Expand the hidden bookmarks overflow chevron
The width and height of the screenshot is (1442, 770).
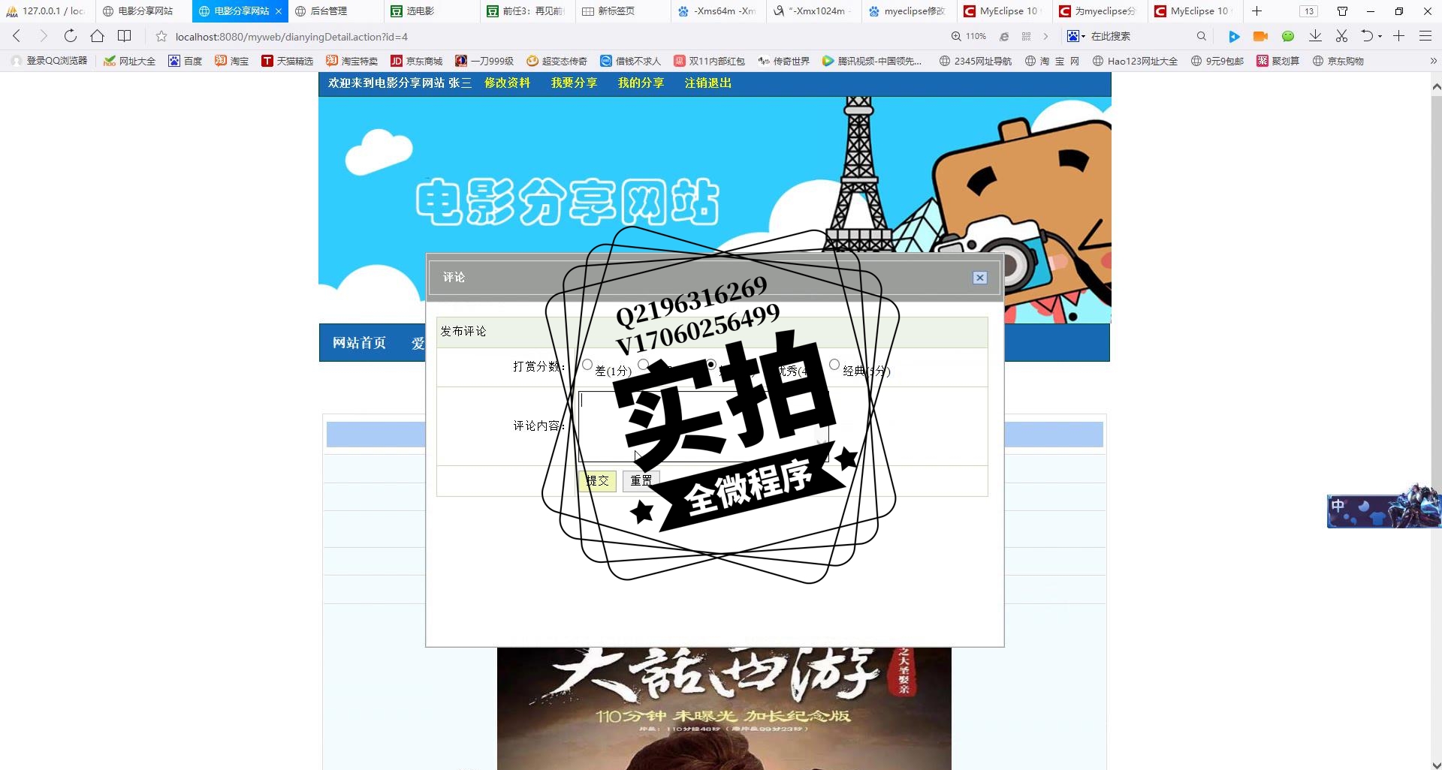(1433, 61)
